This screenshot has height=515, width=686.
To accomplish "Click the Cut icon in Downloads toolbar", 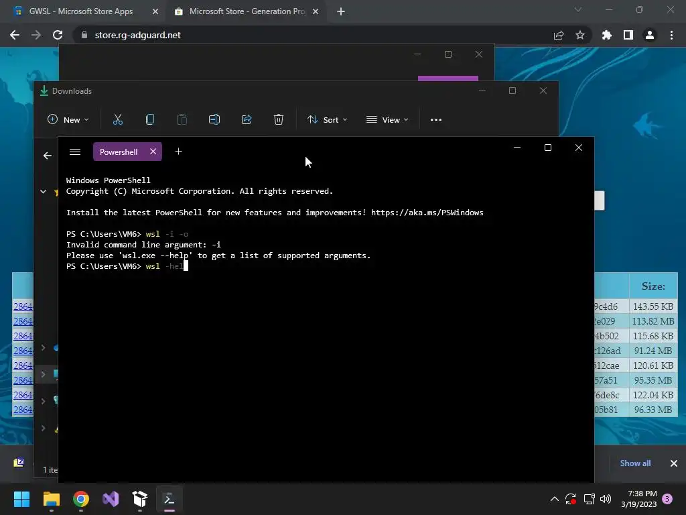I will click(118, 119).
